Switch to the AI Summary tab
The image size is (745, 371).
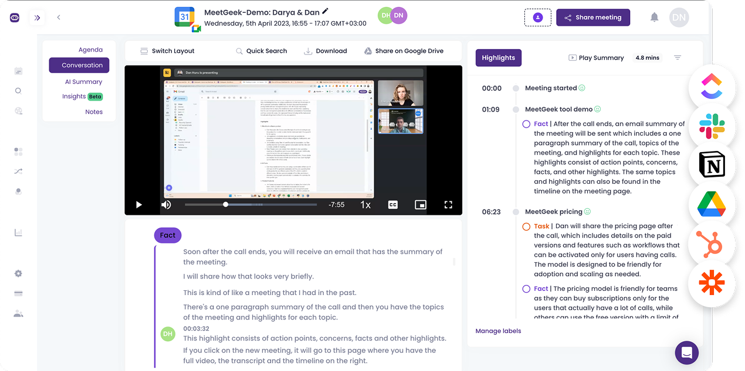[x=83, y=82]
